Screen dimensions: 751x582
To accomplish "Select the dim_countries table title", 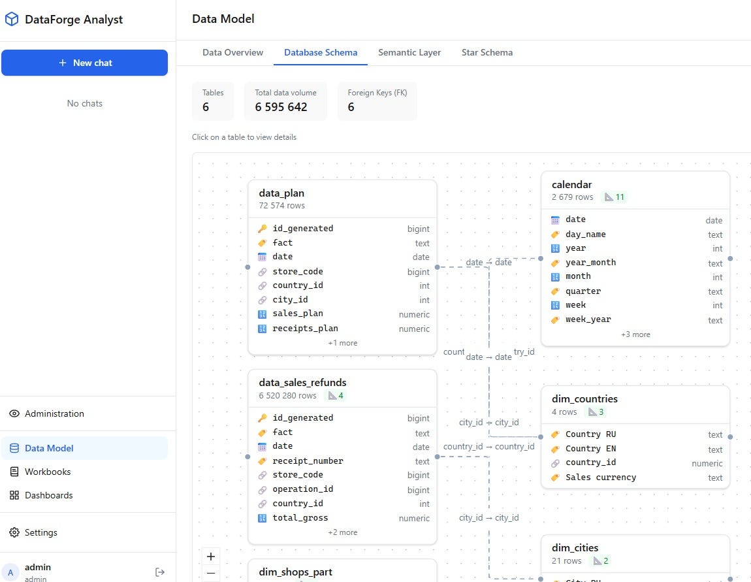I will (584, 399).
